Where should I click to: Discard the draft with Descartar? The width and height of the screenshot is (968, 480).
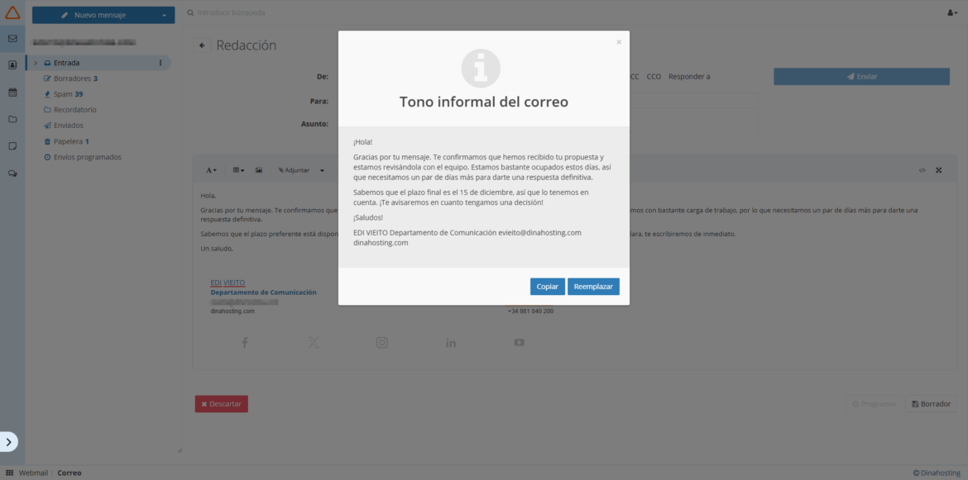(221, 403)
